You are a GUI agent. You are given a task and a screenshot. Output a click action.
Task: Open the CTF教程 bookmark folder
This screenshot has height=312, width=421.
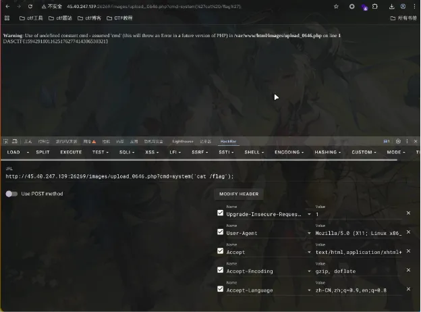[x=119, y=18]
